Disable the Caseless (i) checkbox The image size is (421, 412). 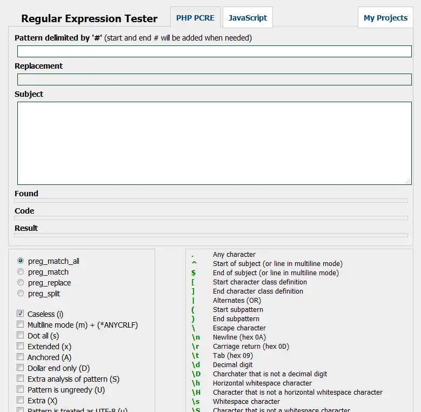[20, 314]
